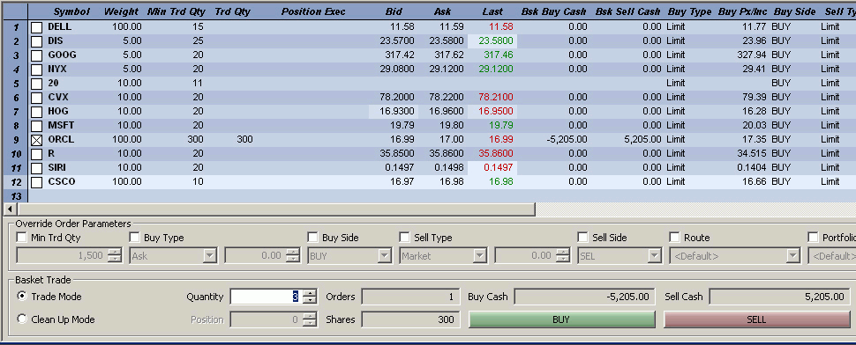This screenshot has width=856, height=345.
Task: Open the Route '<Default>' dropdown
Action: click(x=793, y=256)
